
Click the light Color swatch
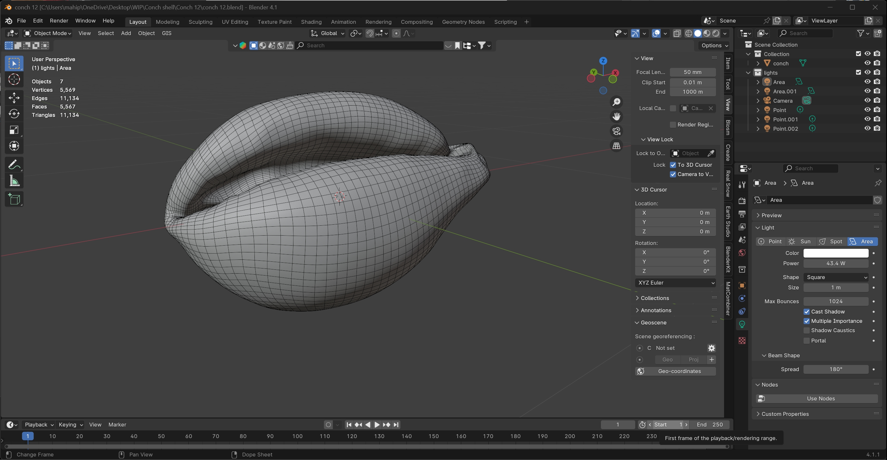[836, 253]
